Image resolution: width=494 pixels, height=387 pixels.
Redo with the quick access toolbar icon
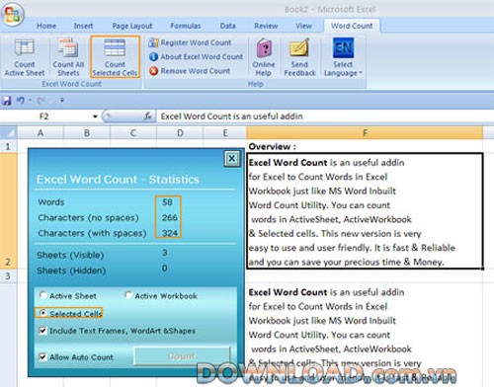tap(41, 100)
